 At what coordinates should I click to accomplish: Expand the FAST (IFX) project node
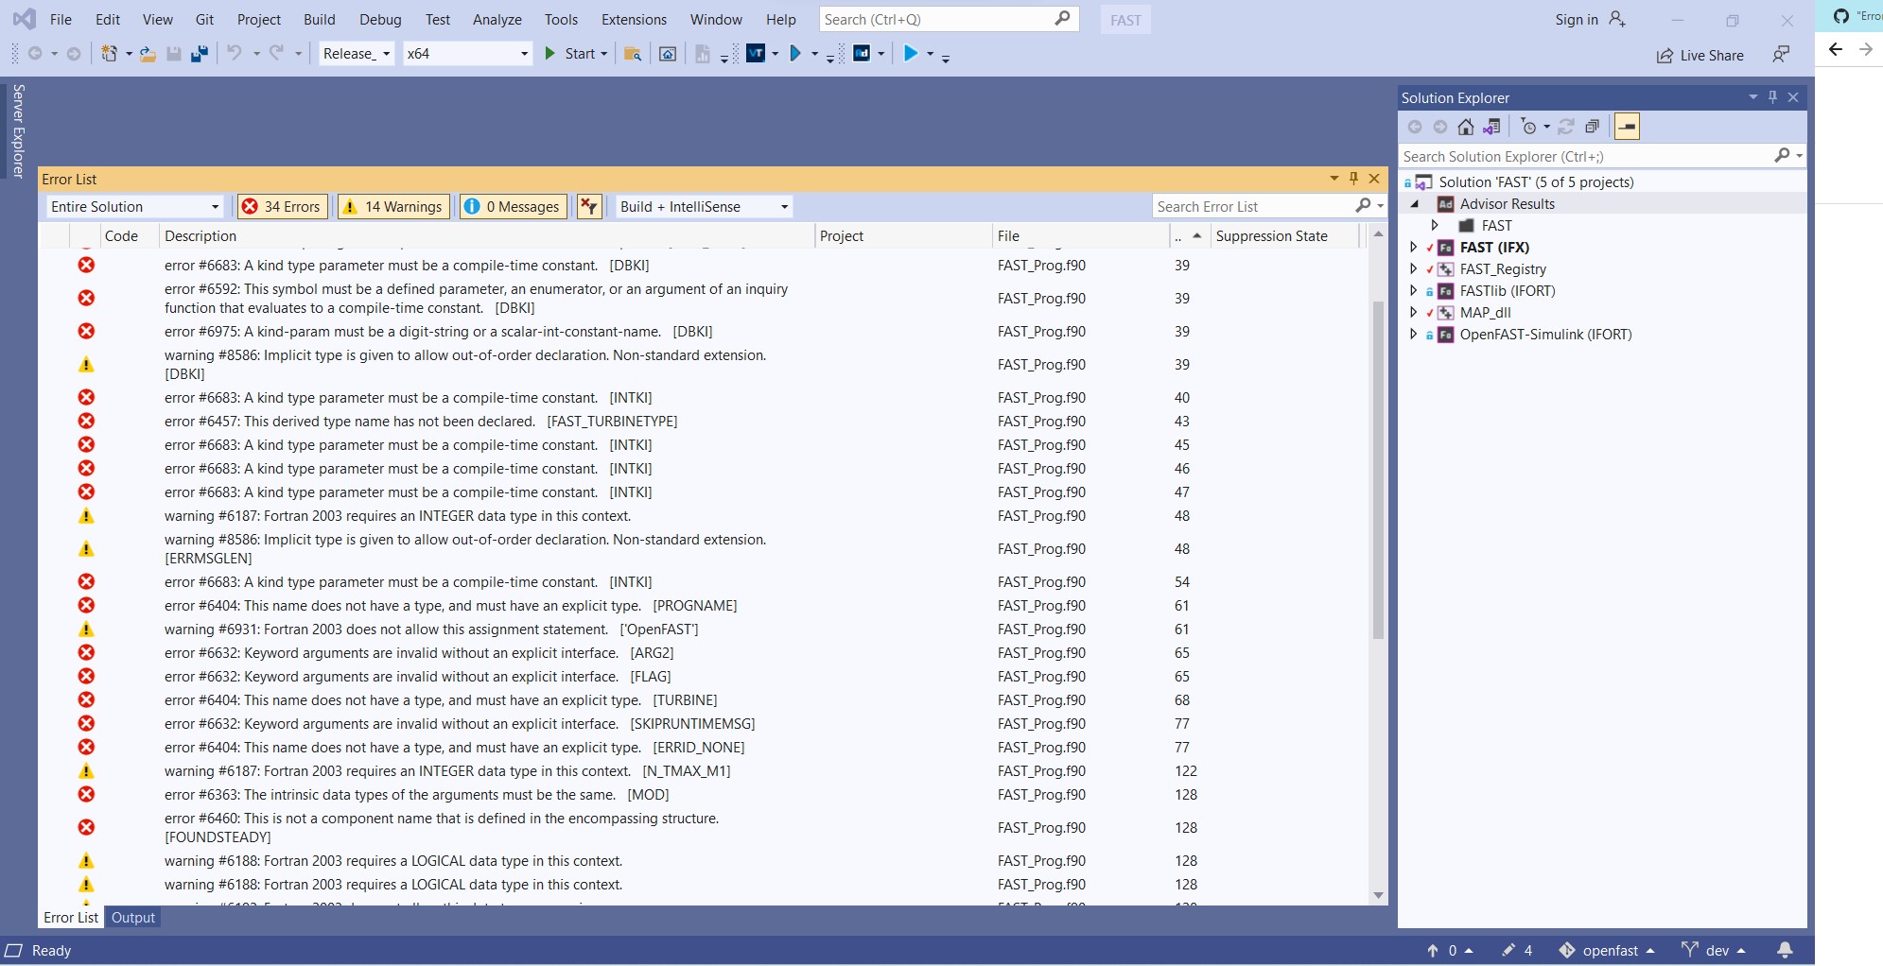pyautogui.click(x=1413, y=247)
